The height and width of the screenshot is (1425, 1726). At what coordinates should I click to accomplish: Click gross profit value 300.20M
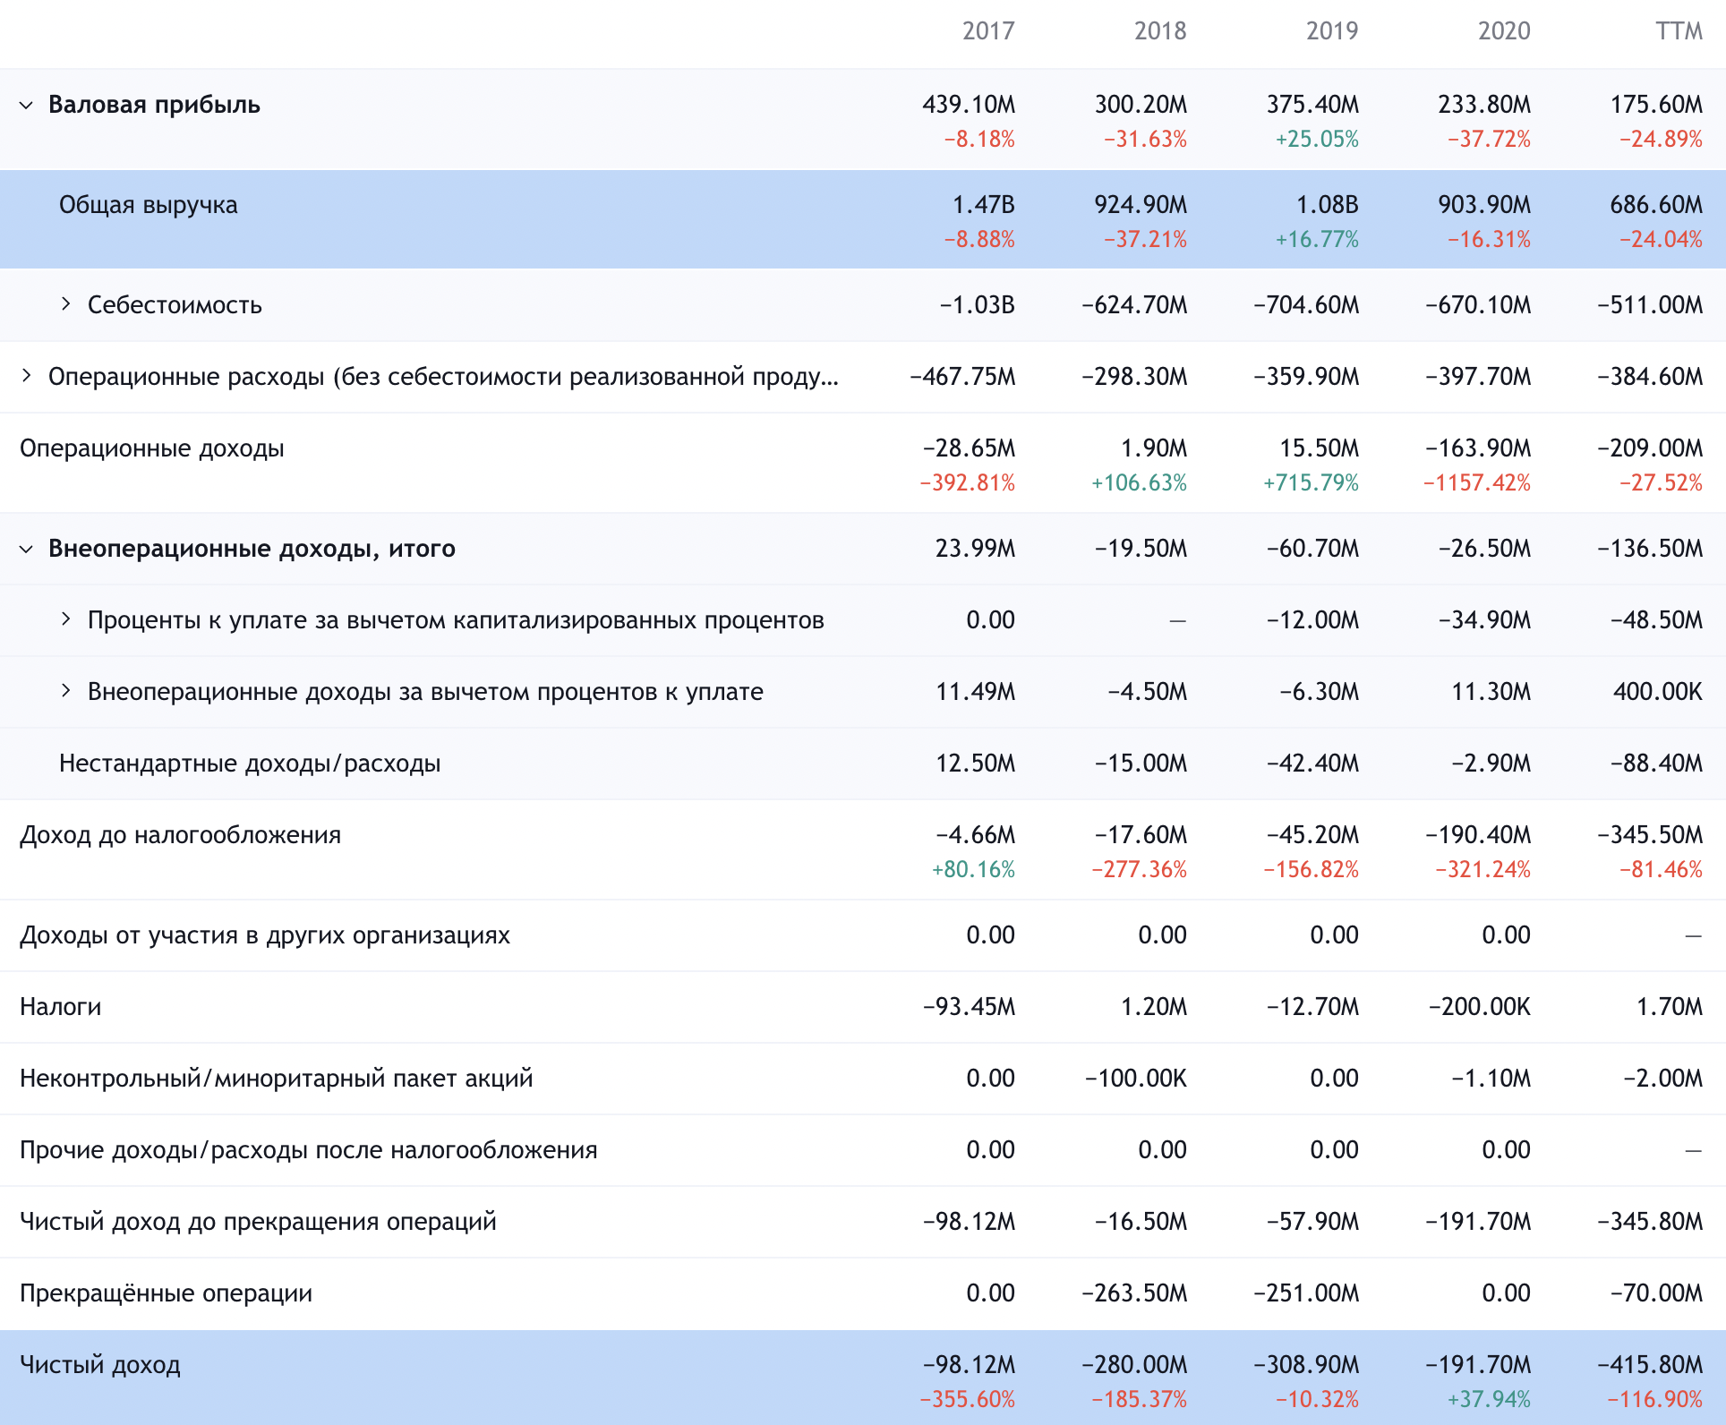(x=1141, y=105)
